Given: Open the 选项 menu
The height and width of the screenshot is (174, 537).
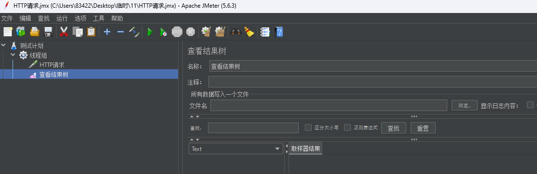Looking at the screenshot, I should [x=81, y=18].
